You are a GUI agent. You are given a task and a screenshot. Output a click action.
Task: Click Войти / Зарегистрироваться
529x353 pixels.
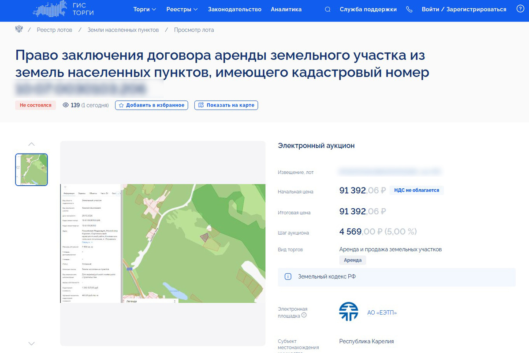coord(463,9)
